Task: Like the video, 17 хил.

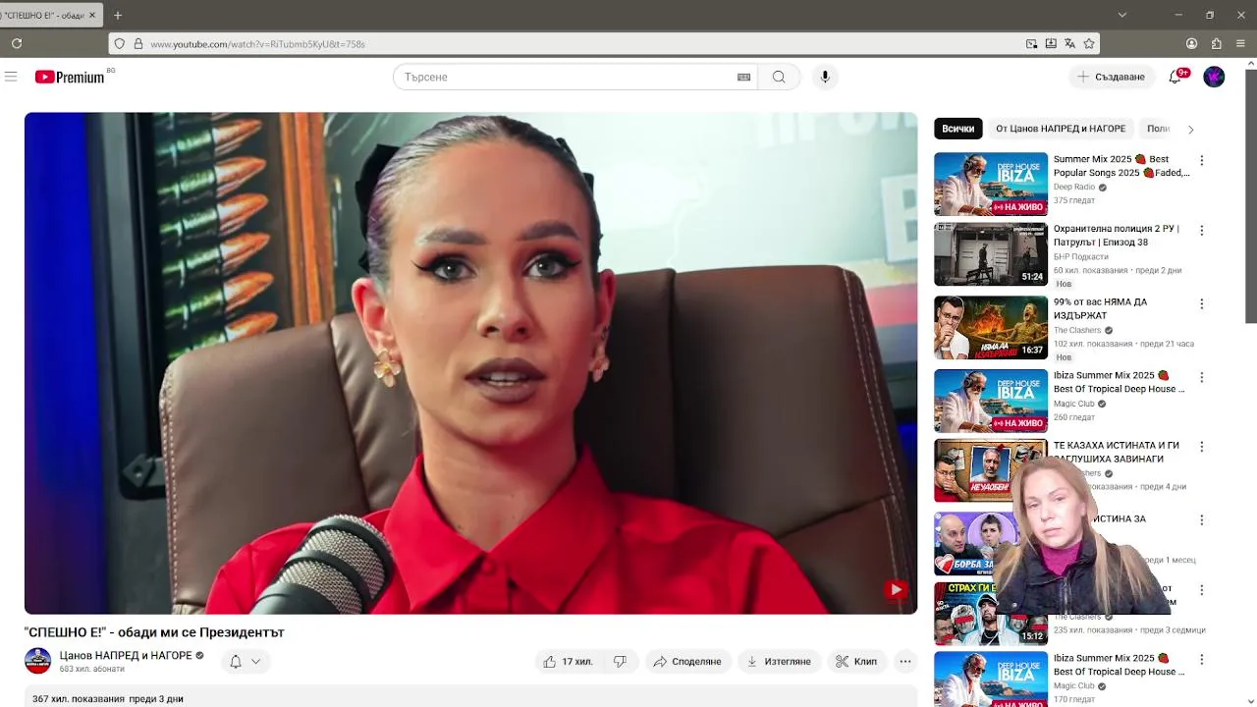Action: pyautogui.click(x=568, y=661)
